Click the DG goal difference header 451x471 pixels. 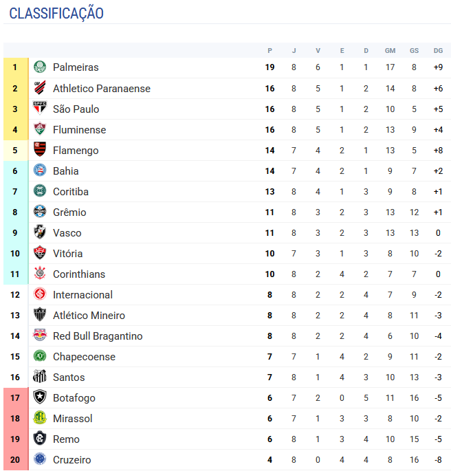pyautogui.click(x=438, y=50)
